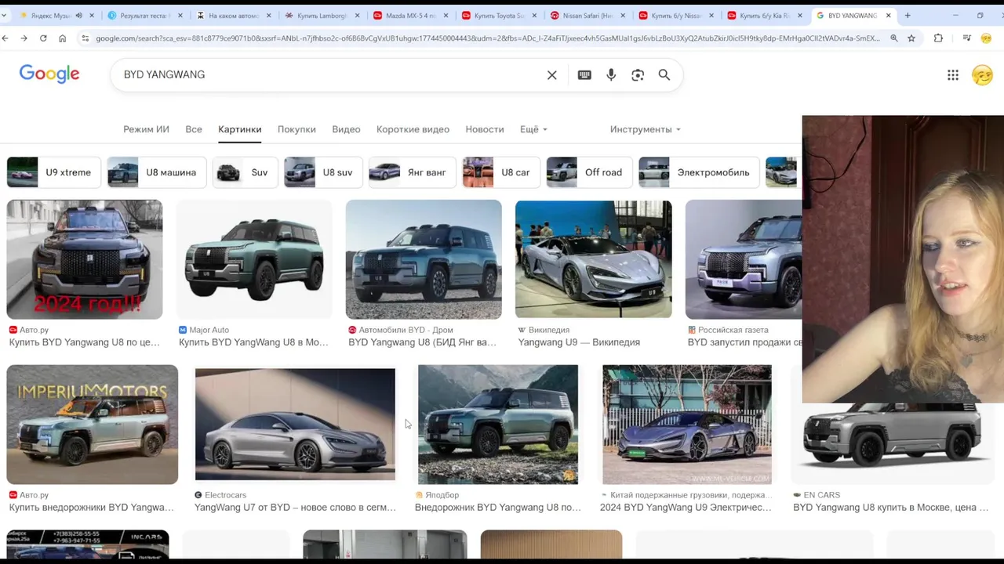Open the Electrocars YangWang U7 sedan image
Viewport: 1004px width, 564px height.
[295, 425]
